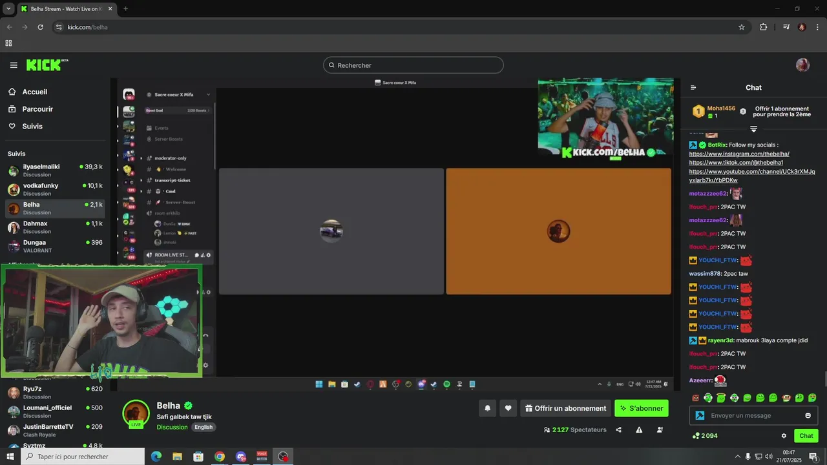The image size is (827, 465).
Task: Click the 2 127 Spectateurs viewer count
Action: [575, 429]
